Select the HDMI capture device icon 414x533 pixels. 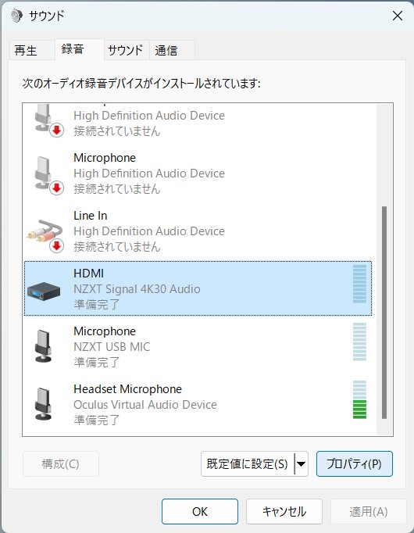tap(44, 291)
